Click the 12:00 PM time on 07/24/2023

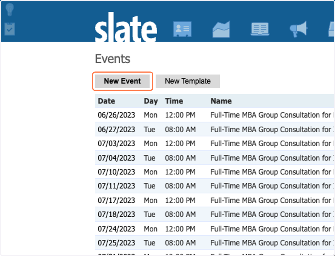(x=180, y=229)
